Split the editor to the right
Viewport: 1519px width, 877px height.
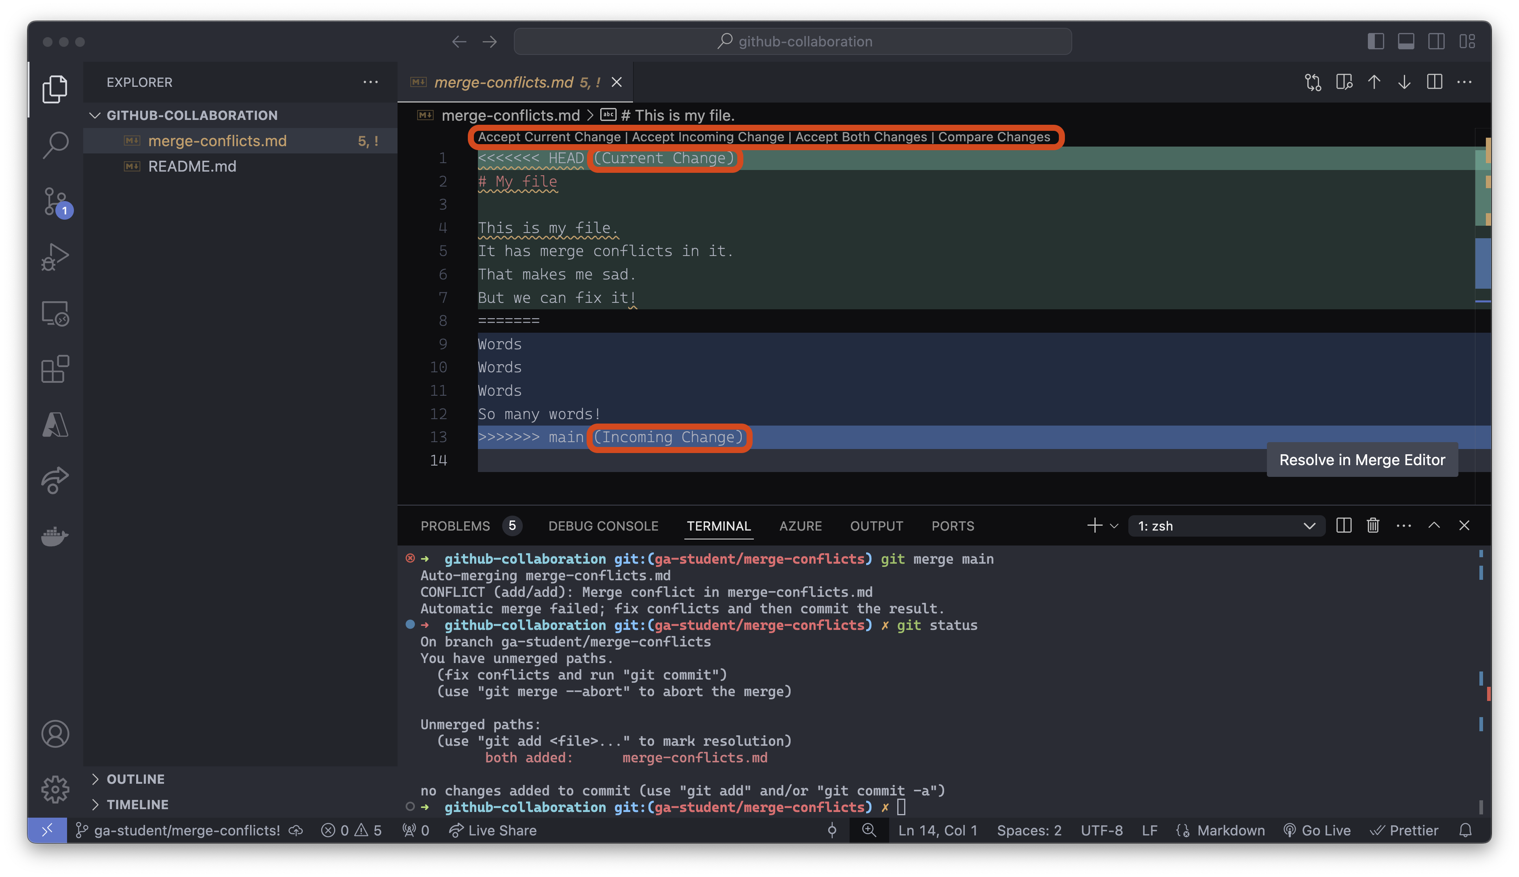point(1435,82)
